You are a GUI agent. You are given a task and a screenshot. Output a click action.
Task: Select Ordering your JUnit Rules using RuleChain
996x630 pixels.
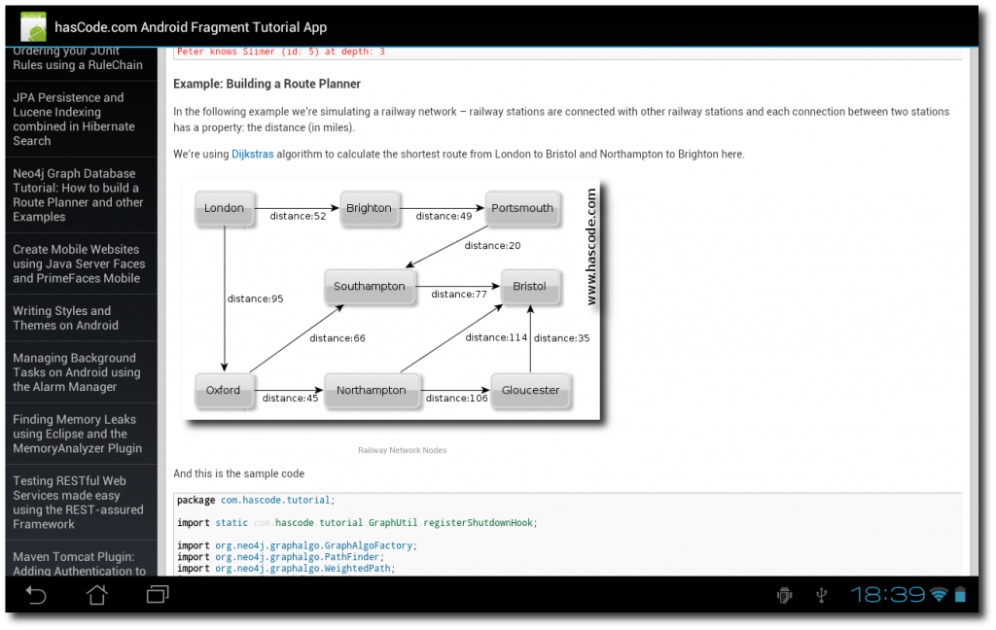pos(78,56)
